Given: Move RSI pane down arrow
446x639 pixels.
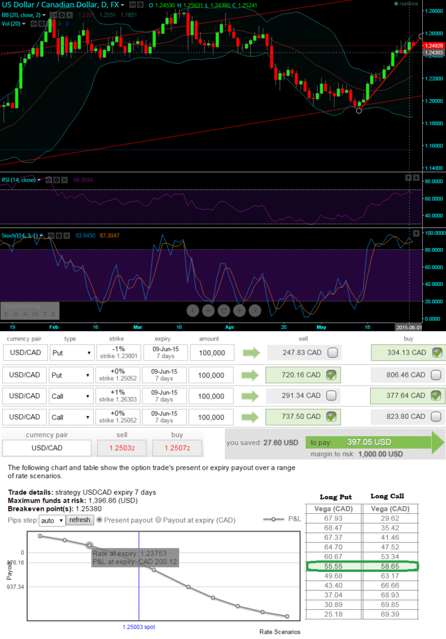Looking at the screenshot, I should coord(416,177).
